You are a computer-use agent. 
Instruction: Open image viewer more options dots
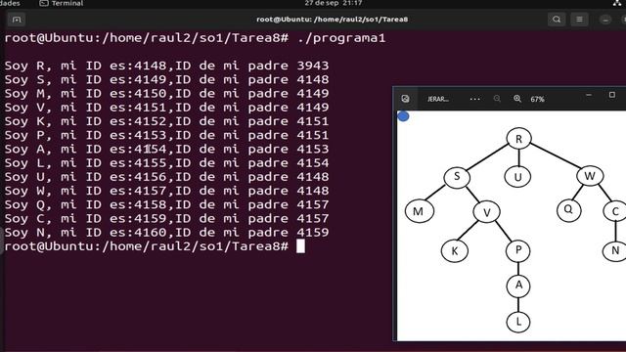coord(474,99)
